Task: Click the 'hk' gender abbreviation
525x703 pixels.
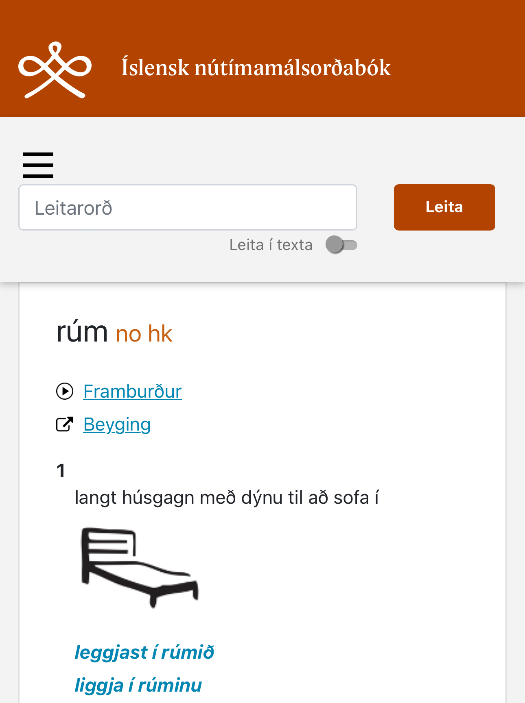Action: pos(160,334)
